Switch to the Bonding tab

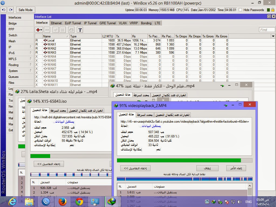point(146,23)
